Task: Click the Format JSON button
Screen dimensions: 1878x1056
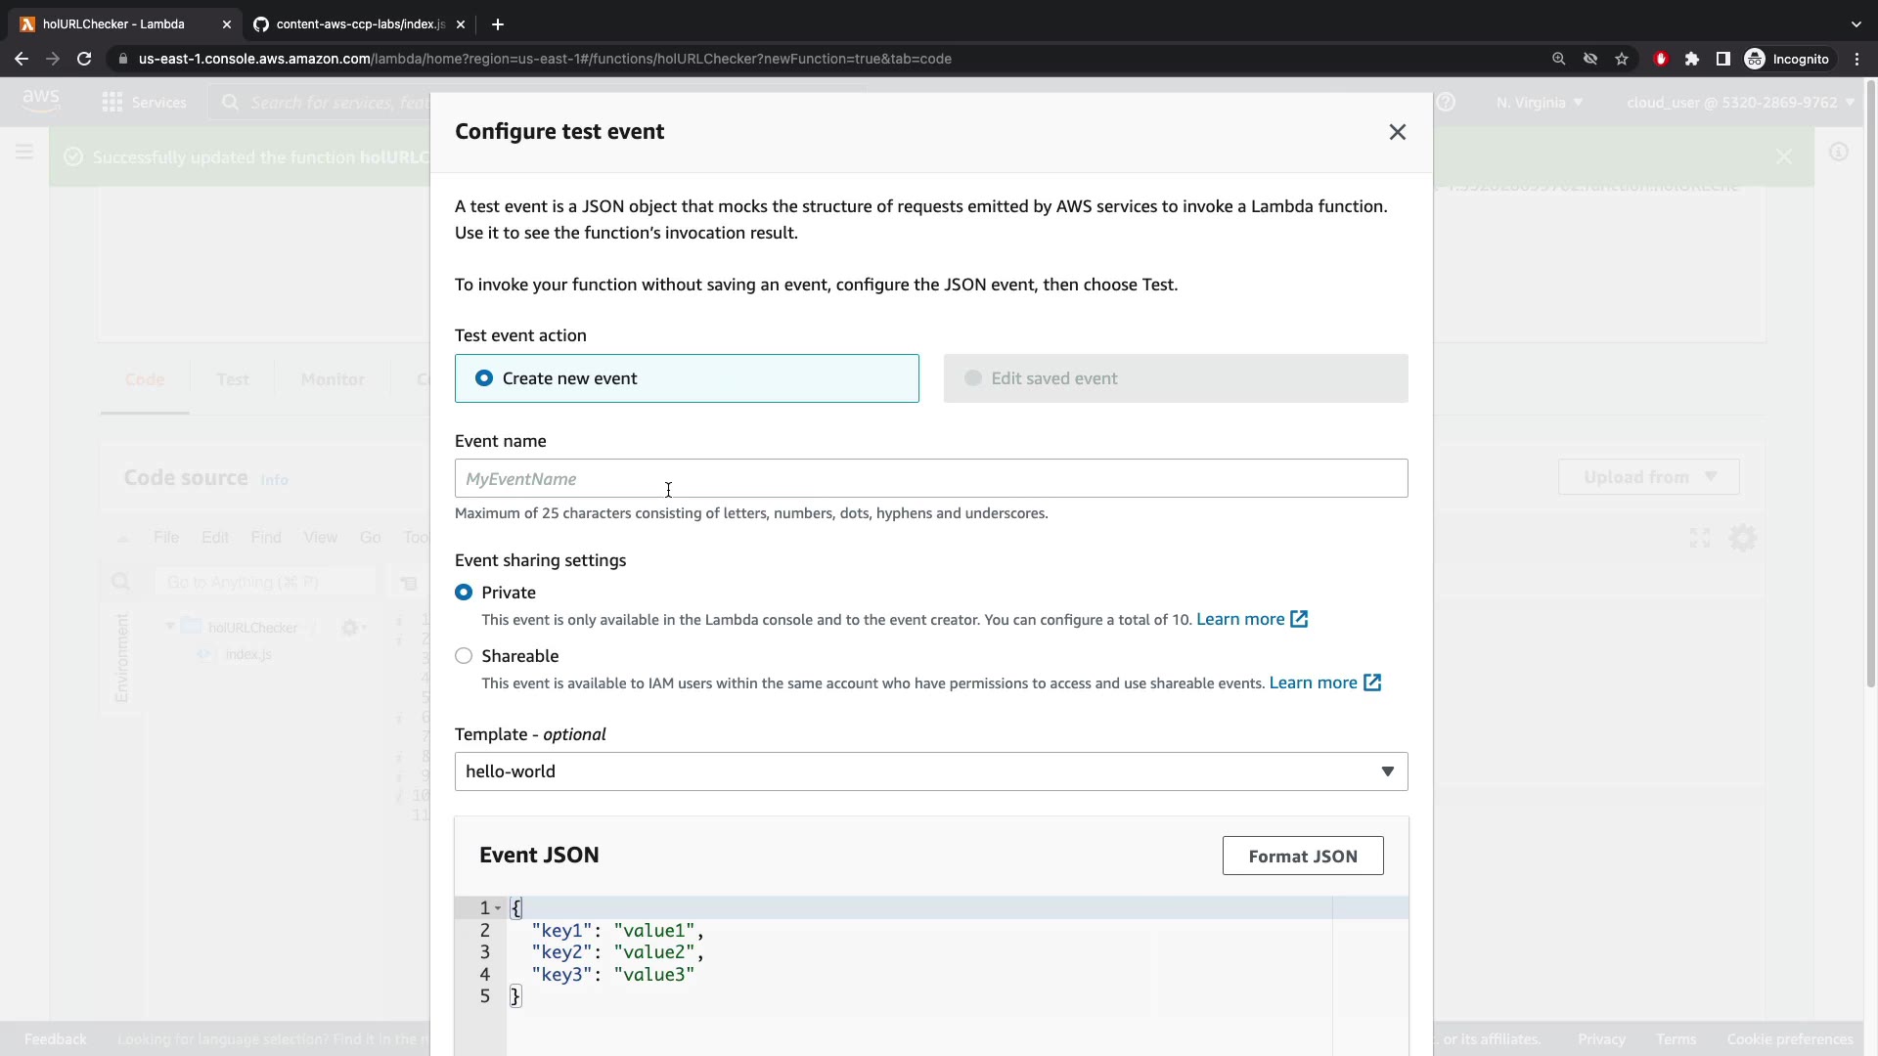Action: coord(1302,856)
